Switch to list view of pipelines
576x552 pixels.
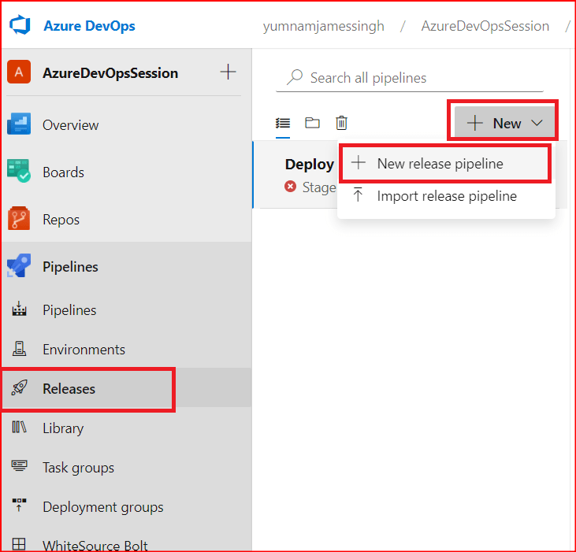click(283, 123)
